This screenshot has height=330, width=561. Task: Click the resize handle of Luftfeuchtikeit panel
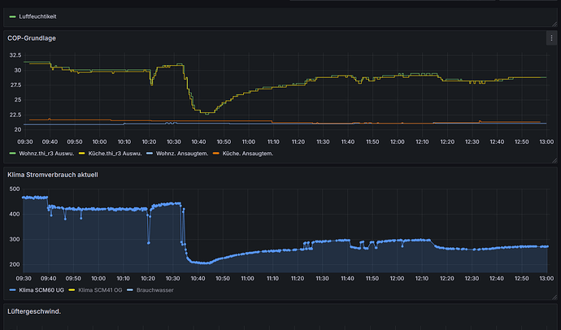point(554,24)
